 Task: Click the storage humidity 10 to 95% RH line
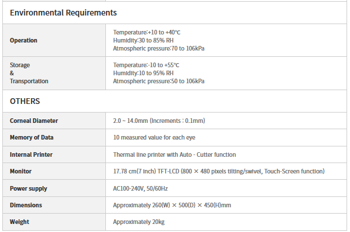coord(143,73)
